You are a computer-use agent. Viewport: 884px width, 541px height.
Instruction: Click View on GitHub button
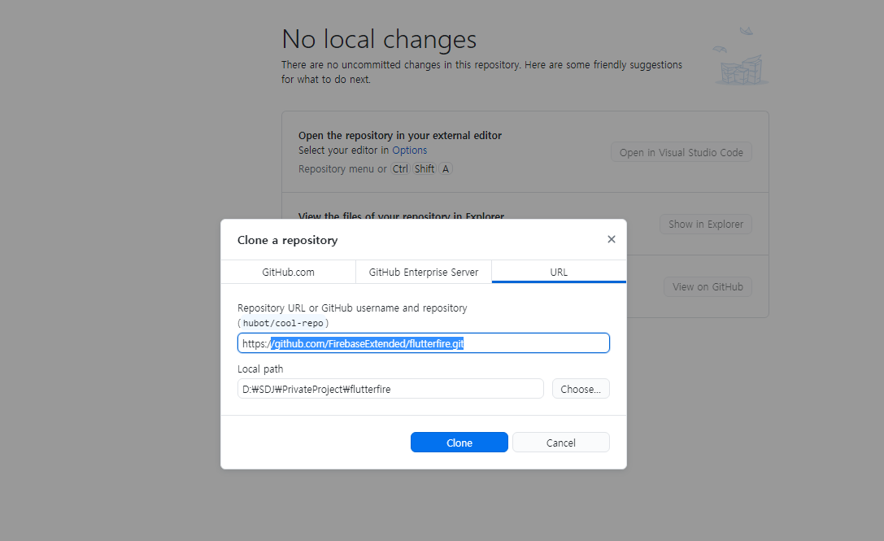pyautogui.click(x=708, y=286)
